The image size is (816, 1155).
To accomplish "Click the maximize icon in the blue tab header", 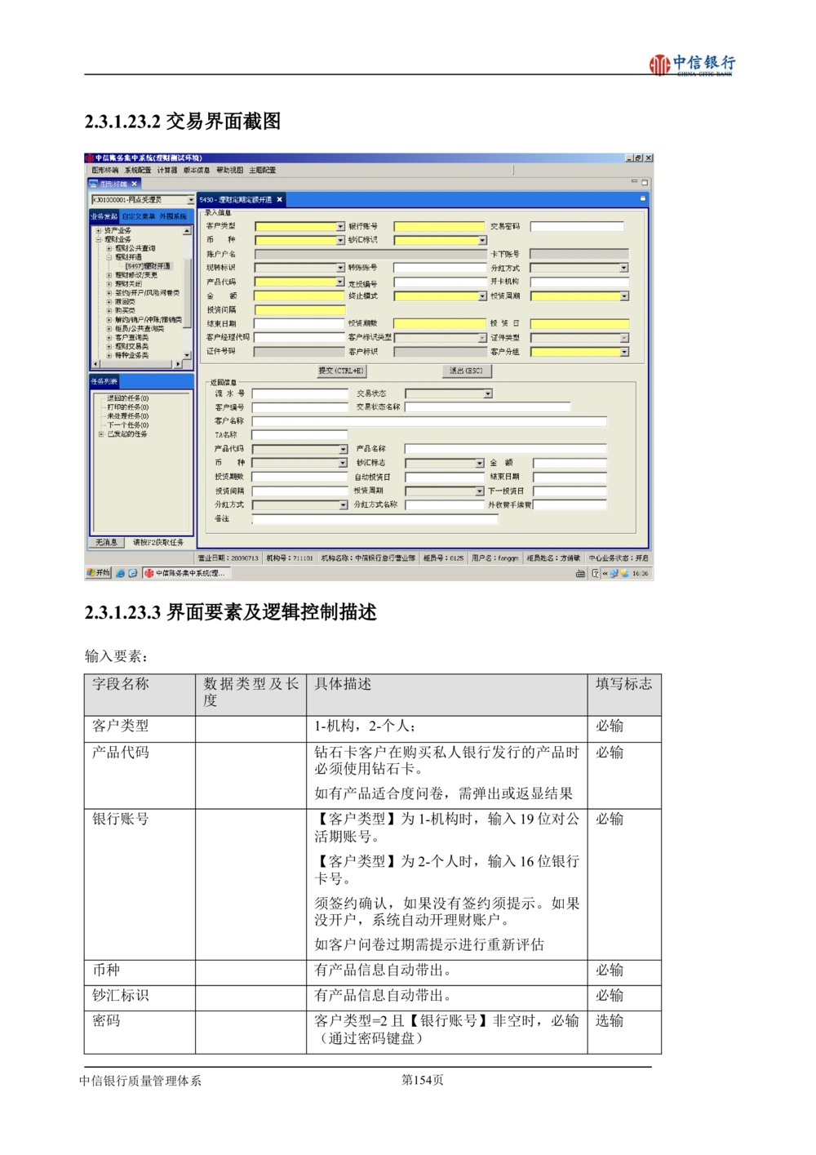I will pyautogui.click(x=642, y=198).
